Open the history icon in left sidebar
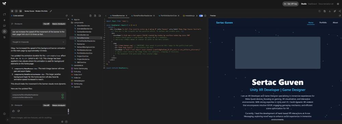Viewport: 342px width, 124px height. coord(4,37)
